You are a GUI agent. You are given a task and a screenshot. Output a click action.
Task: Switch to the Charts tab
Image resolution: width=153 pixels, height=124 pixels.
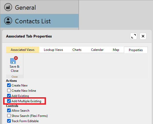(77, 50)
